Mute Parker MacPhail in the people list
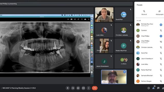 [x=161, y=70]
